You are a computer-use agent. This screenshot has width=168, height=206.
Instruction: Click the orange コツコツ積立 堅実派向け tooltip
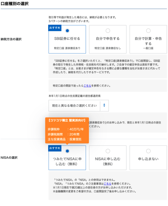(67, 130)
